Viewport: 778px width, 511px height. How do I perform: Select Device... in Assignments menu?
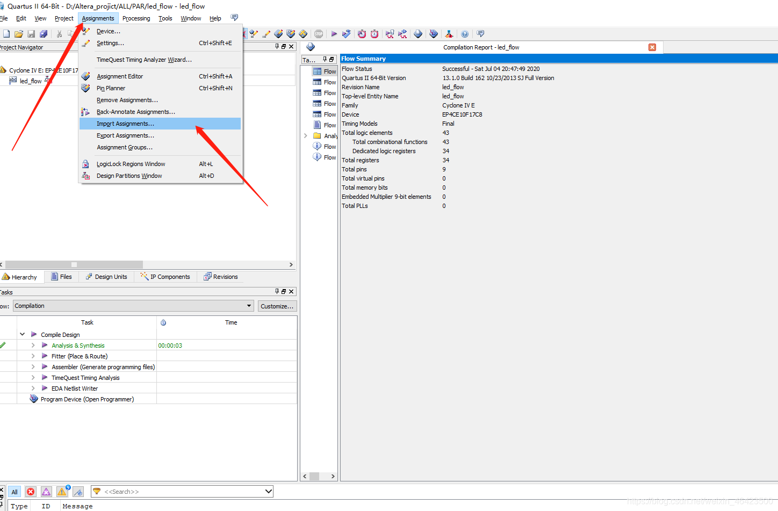[x=160, y=31]
